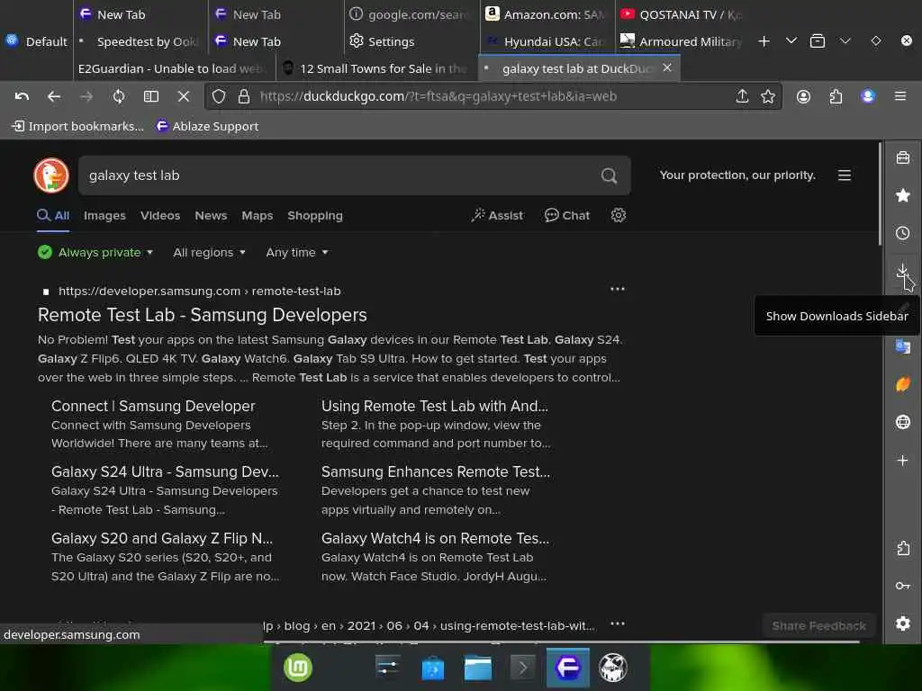Open the DuckDuckGo Chat button

click(567, 216)
